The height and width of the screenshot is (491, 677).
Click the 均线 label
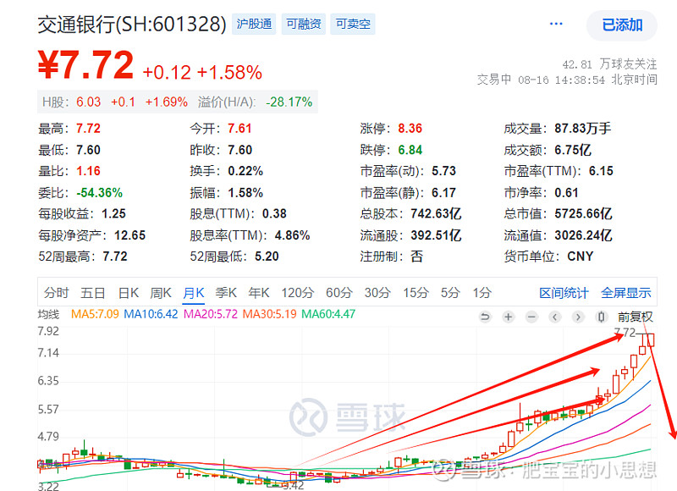tap(48, 314)
